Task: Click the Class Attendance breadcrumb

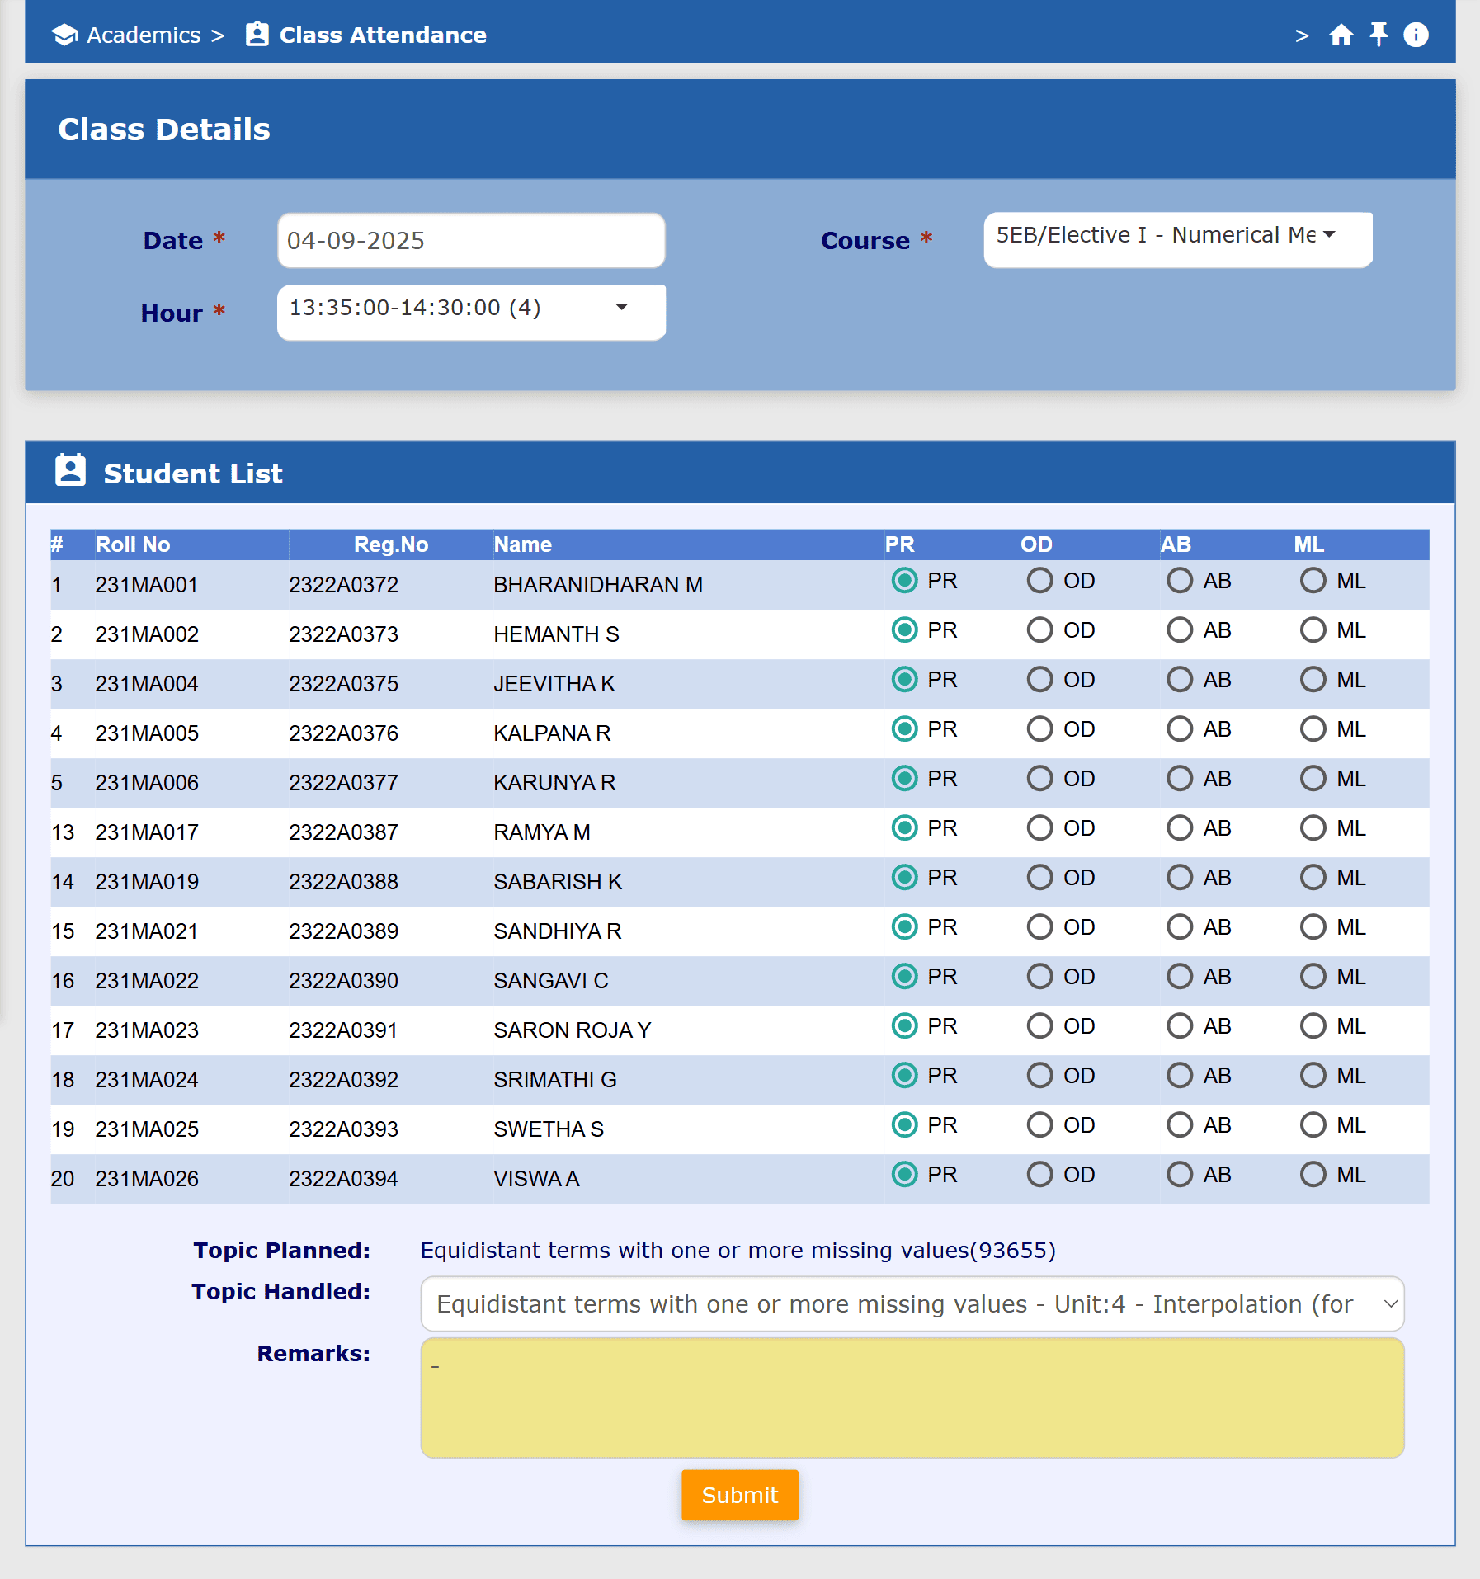Action: 383,35
